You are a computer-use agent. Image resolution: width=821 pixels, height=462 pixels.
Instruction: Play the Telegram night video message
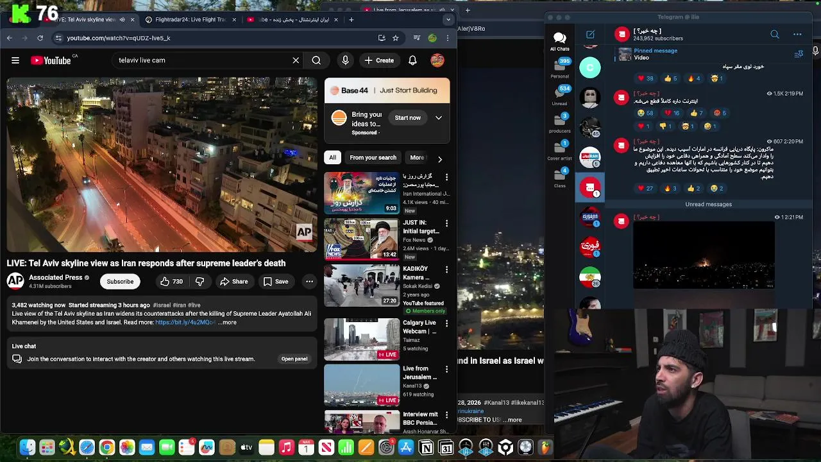[704, 255]
